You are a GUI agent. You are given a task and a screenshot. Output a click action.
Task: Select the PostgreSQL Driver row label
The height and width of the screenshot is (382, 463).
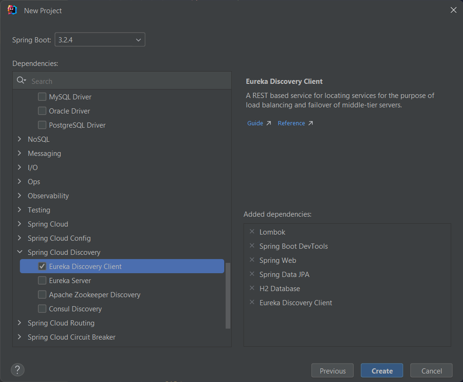pos(77,125)
